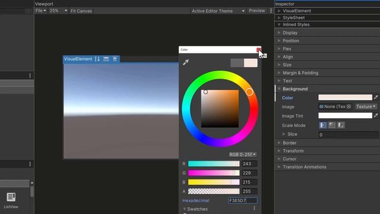Click the Viewport panel title
The height and width of the screenshot is (214, 380).
point(44,4)
